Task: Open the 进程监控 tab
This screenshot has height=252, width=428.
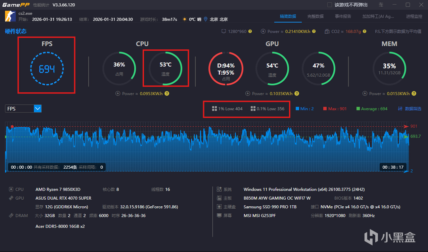Action: pos(414,16)
